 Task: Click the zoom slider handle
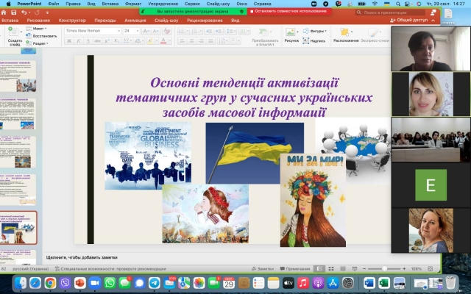tap(384, 268)
